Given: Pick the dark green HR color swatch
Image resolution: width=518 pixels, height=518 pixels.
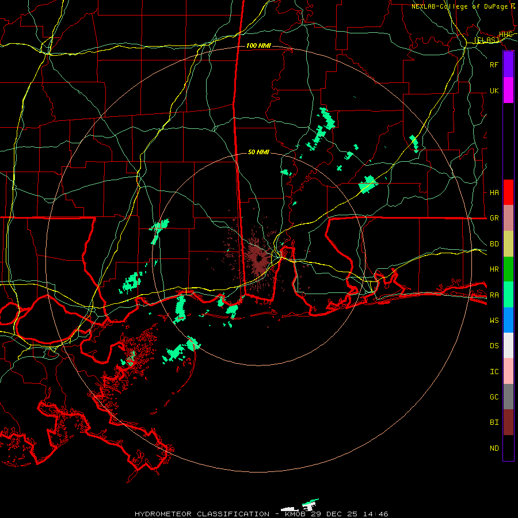Looking at the screenshot, I should click(x=508, y=269).
